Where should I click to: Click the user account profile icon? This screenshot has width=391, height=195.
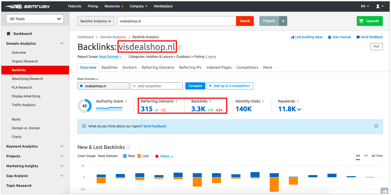[378, 6]
